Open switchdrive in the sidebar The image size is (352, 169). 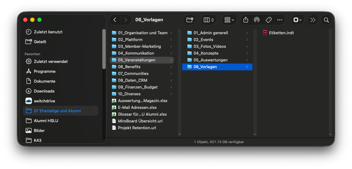[44, 101]
